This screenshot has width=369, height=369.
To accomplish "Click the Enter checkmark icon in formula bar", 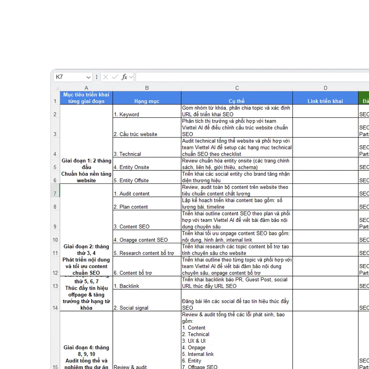I will coord(115,77).
